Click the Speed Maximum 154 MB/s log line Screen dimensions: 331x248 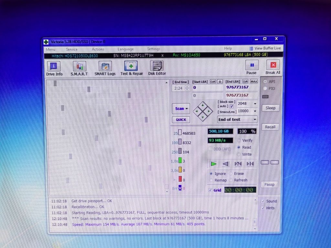(138, 224)
